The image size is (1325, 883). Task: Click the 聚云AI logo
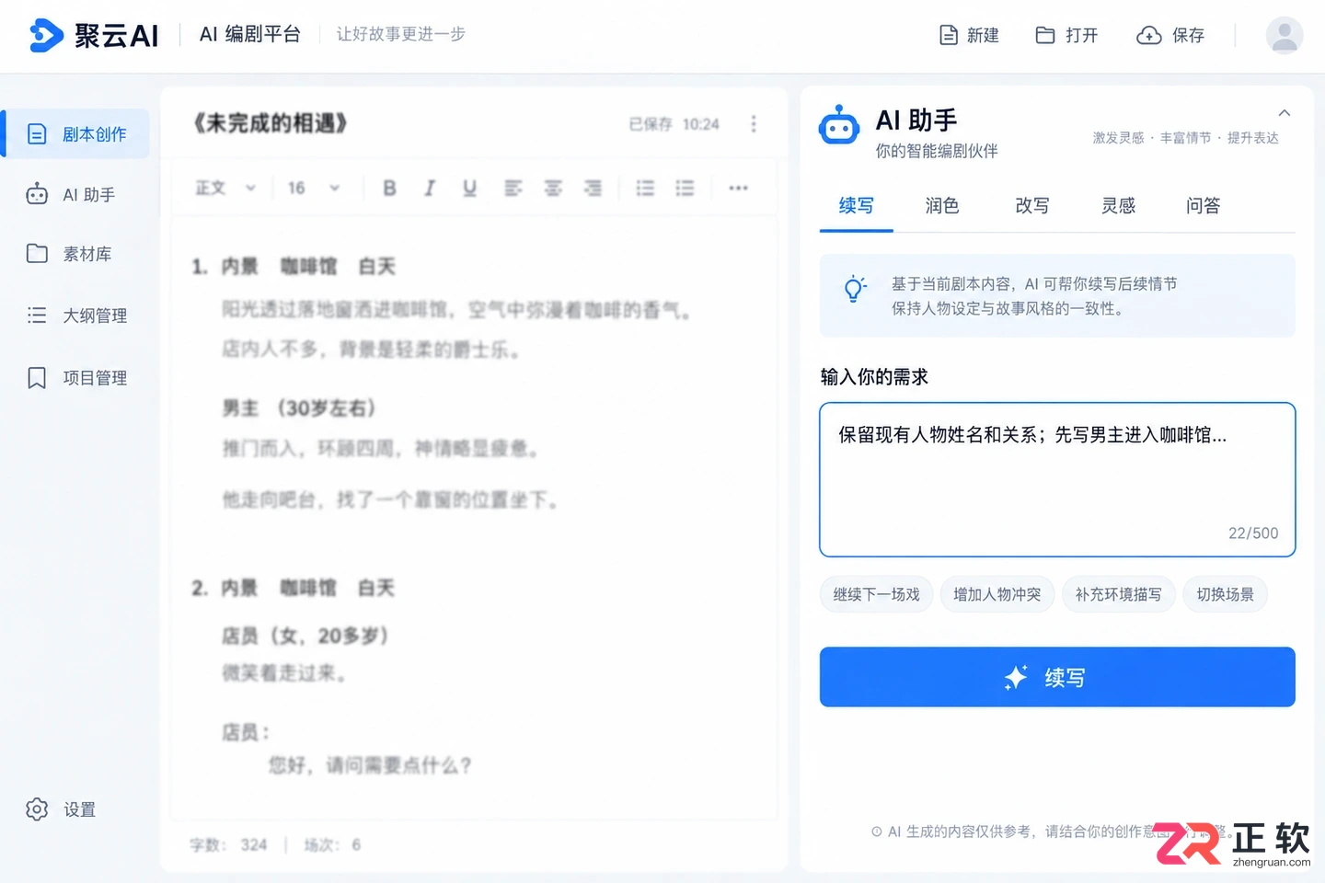(x=94, y=35)
